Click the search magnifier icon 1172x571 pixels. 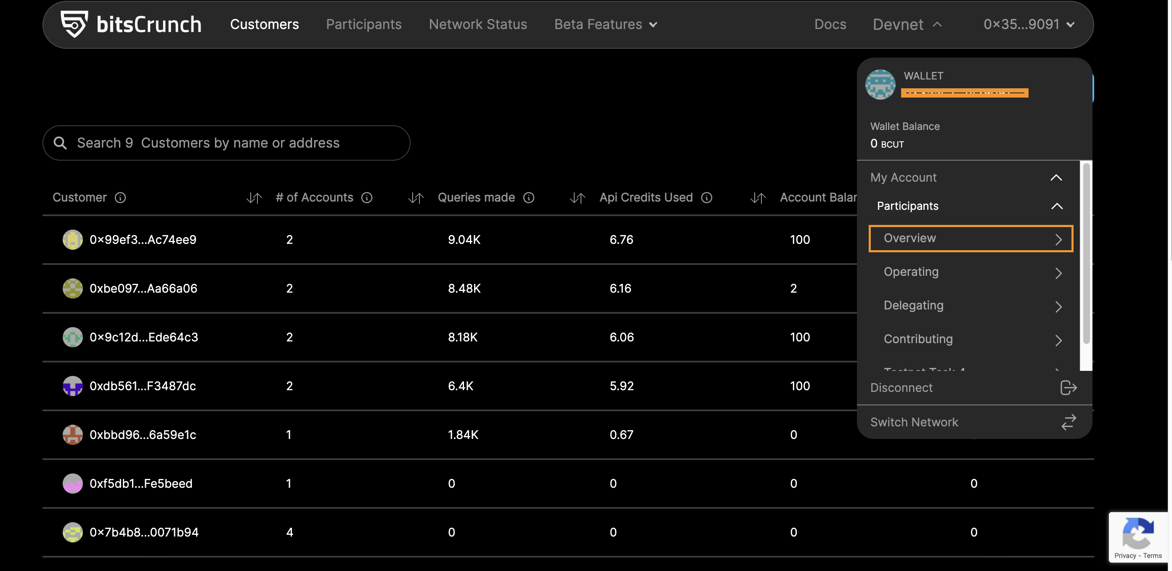[60, 143]
